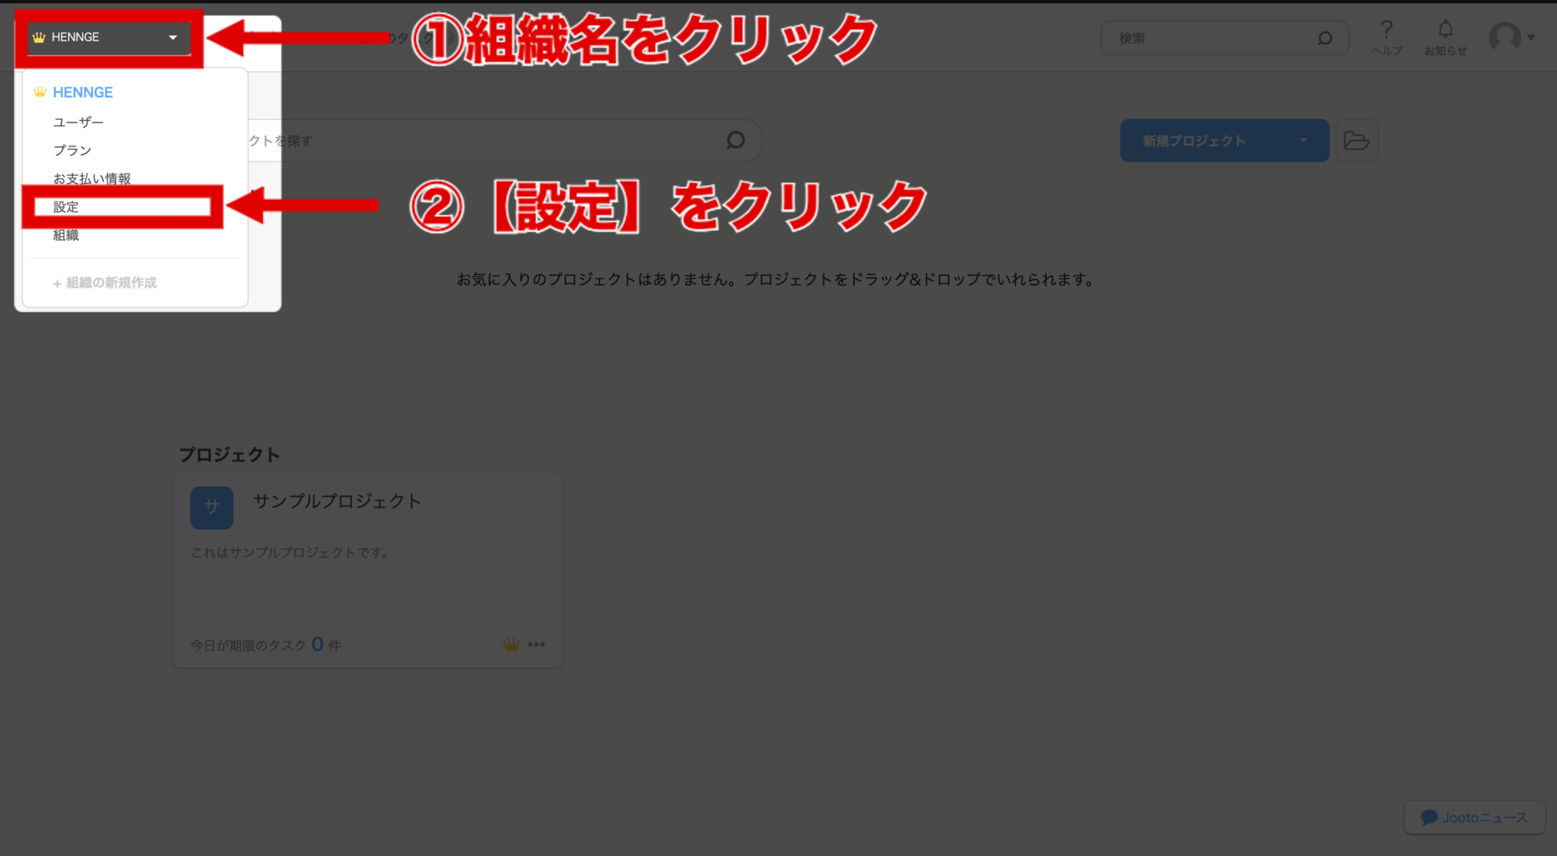The height and width of the screenshot is (856, 1557).
Task: Expand the avatar account dropdown chevron
Action: (x=1531, y=37)
